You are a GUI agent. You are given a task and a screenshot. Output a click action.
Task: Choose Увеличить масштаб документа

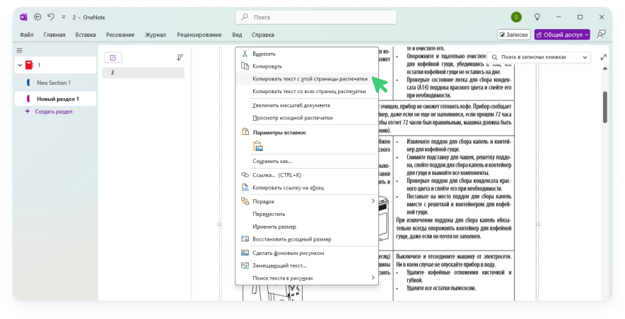tap(307, 105)
